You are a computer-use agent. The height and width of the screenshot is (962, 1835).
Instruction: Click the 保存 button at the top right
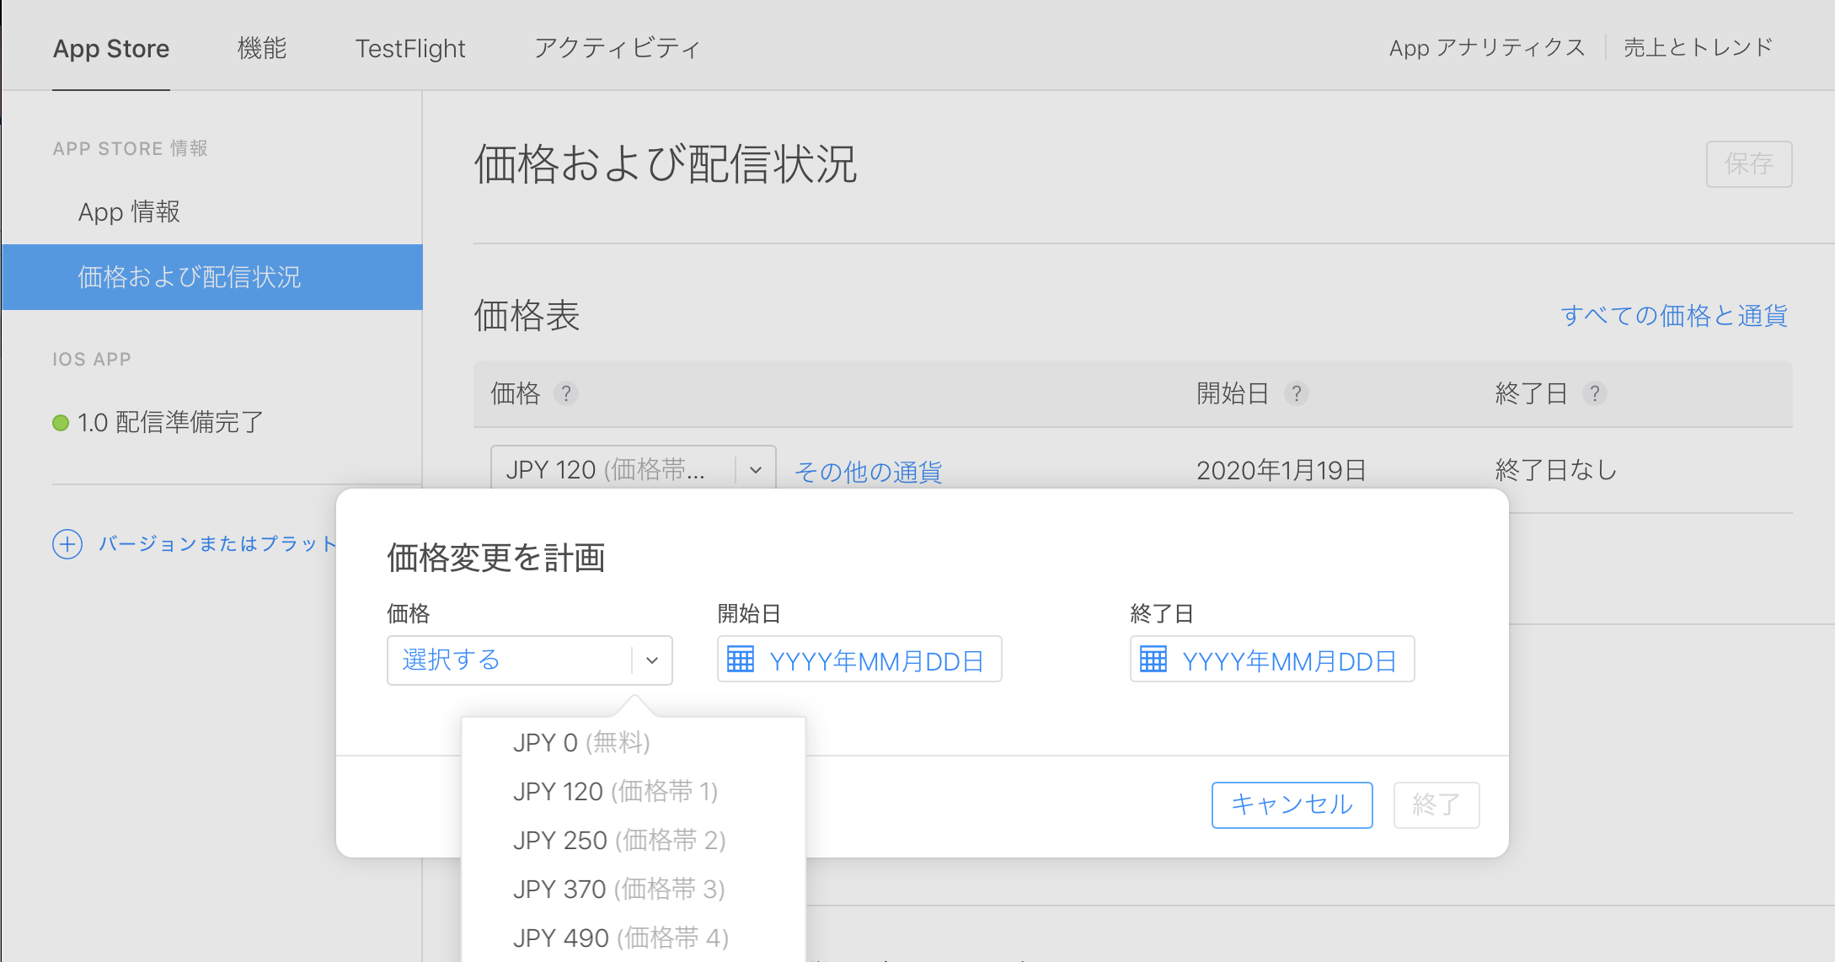[1749, 164]
